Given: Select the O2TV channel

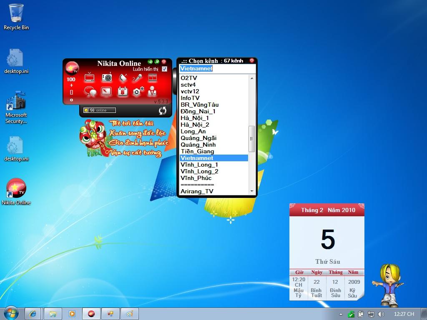Looking at the screenshot, I should [214, 78].
